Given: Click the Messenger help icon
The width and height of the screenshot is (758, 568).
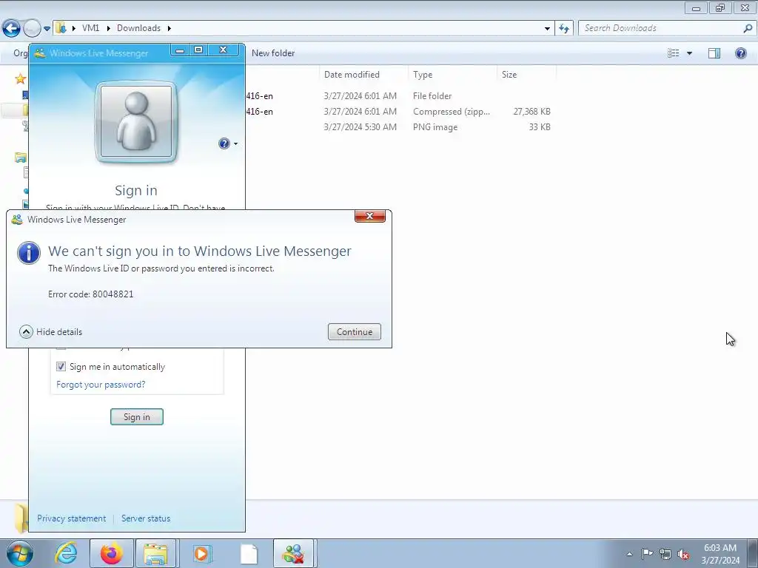Looking at the screenshot, I should click(x=224, y=143).
